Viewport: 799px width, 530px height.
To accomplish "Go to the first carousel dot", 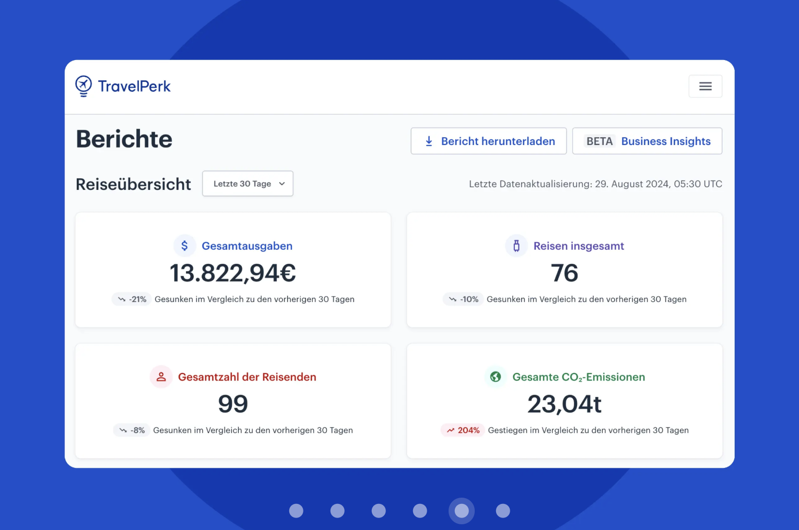I will 296,511.
